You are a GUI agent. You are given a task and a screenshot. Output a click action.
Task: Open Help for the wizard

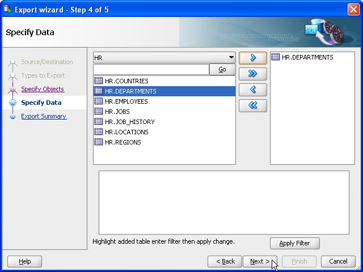point(25,261)
